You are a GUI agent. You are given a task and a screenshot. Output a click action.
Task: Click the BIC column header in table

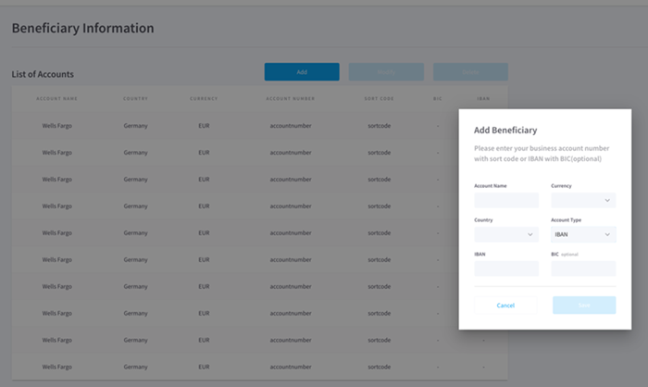pyautogui.click(x=438, y=98)
